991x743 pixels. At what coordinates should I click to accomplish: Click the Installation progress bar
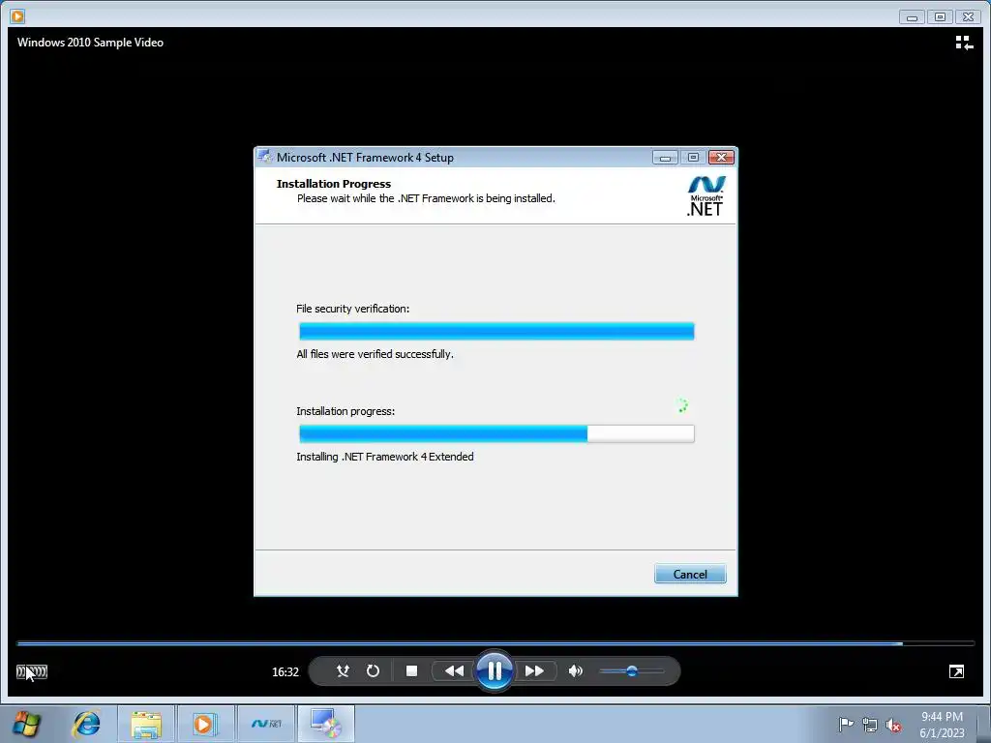(x=496, y=433)
